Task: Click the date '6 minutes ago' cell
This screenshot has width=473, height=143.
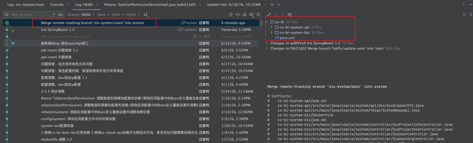Action: point(233,23)
